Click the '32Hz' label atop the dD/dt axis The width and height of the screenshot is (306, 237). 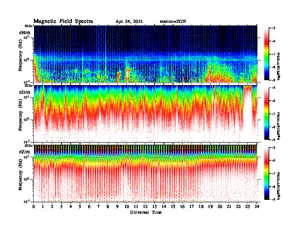[x=28, y=86]
